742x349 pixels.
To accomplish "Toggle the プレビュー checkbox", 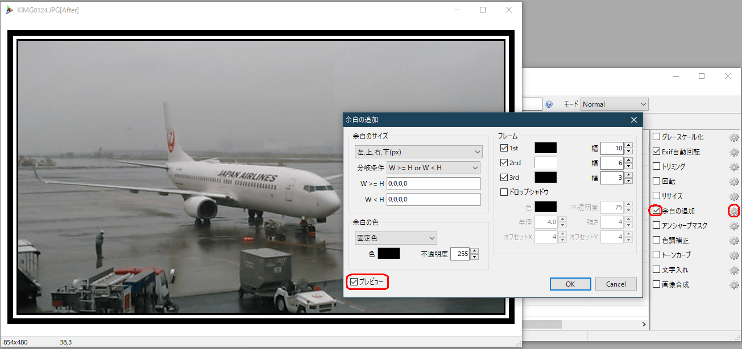I will point(355,282).
